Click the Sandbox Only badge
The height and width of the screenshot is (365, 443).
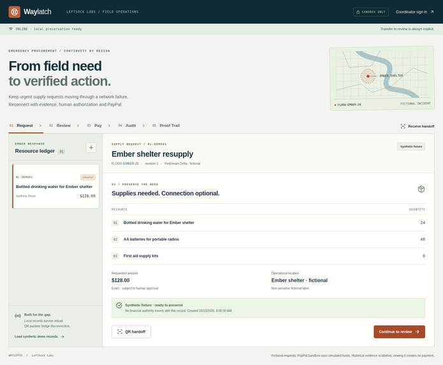pyautogui.click(x=371, y=12)
